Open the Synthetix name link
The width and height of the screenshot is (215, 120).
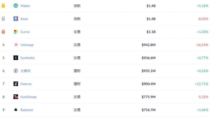point(27,58)
